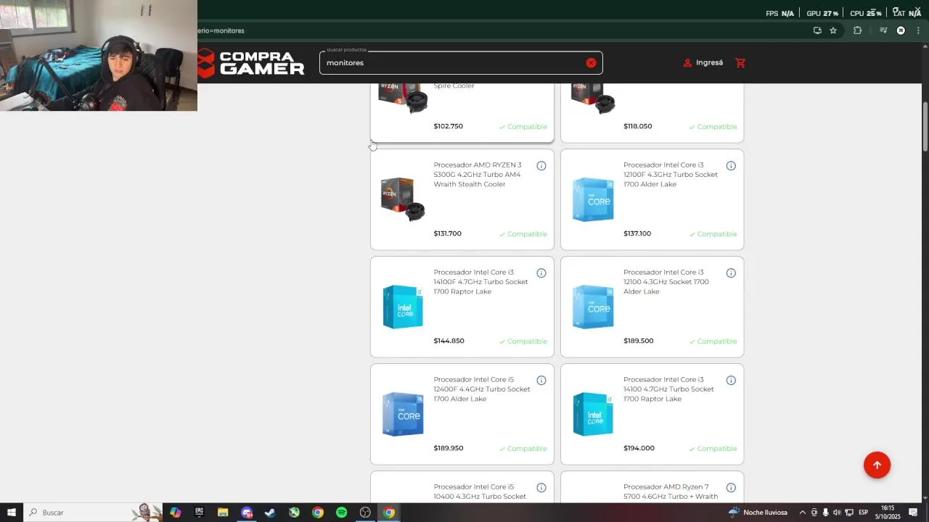Viewport: 929px width, 522px height.
Task: Select Core i3 12100F product image
Action: click(593, 199)
